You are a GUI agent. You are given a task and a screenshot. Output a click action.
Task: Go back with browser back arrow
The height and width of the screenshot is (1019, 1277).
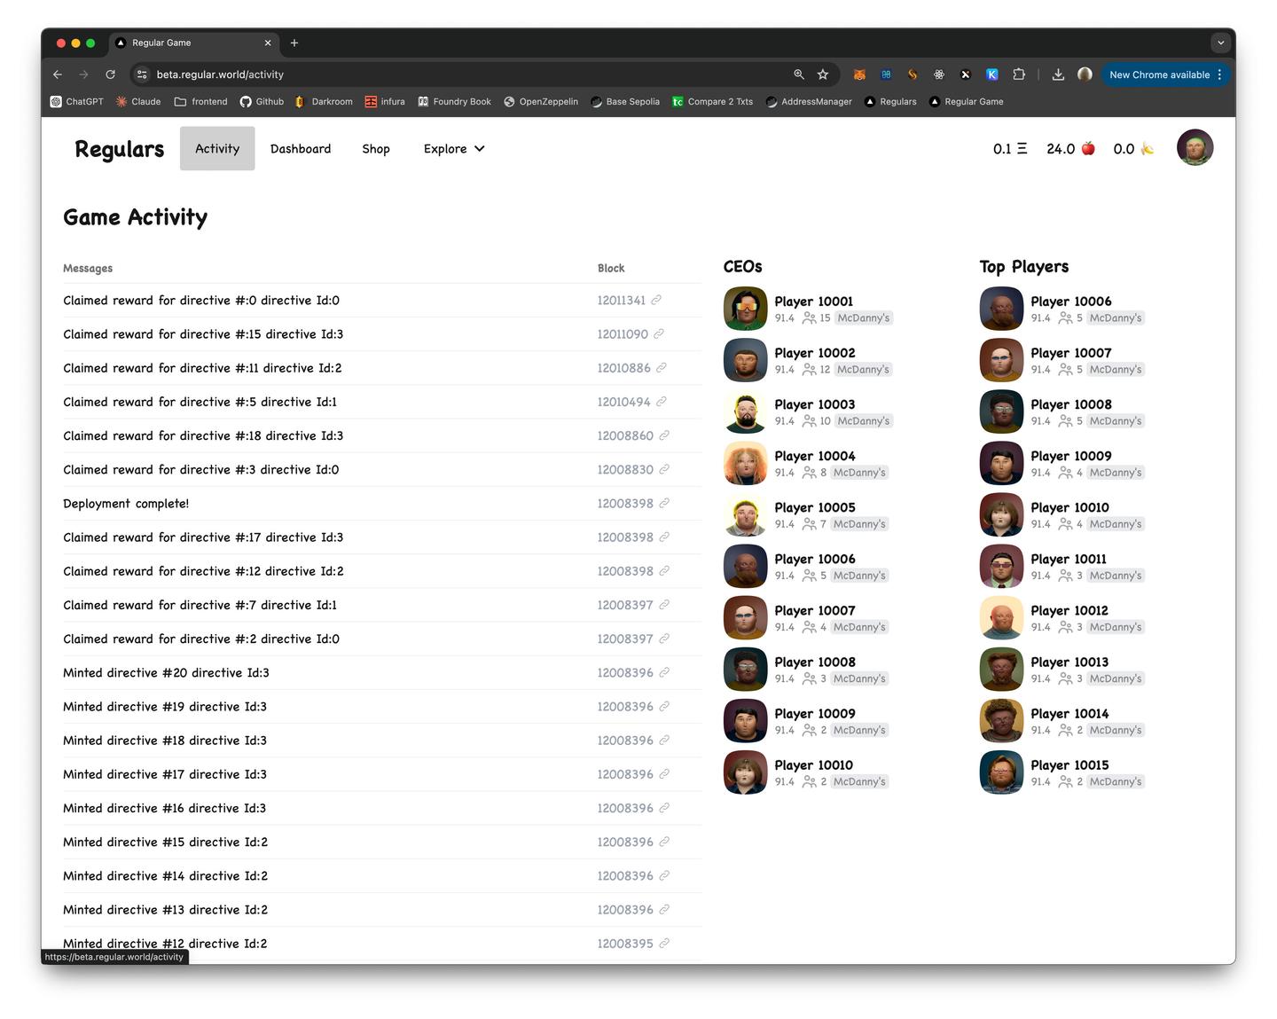click(58, 74)
